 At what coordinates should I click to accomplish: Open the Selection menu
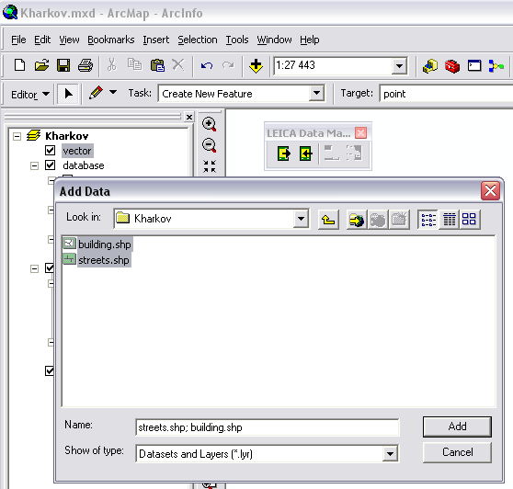pyautogui.click(x=198, y=40)
